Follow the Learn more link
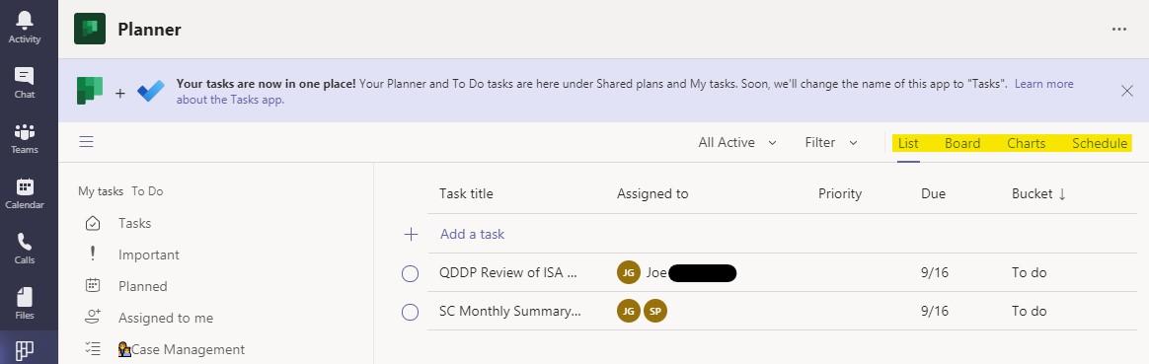This screenshot has width=1149, height=364. coord(1043,84)
